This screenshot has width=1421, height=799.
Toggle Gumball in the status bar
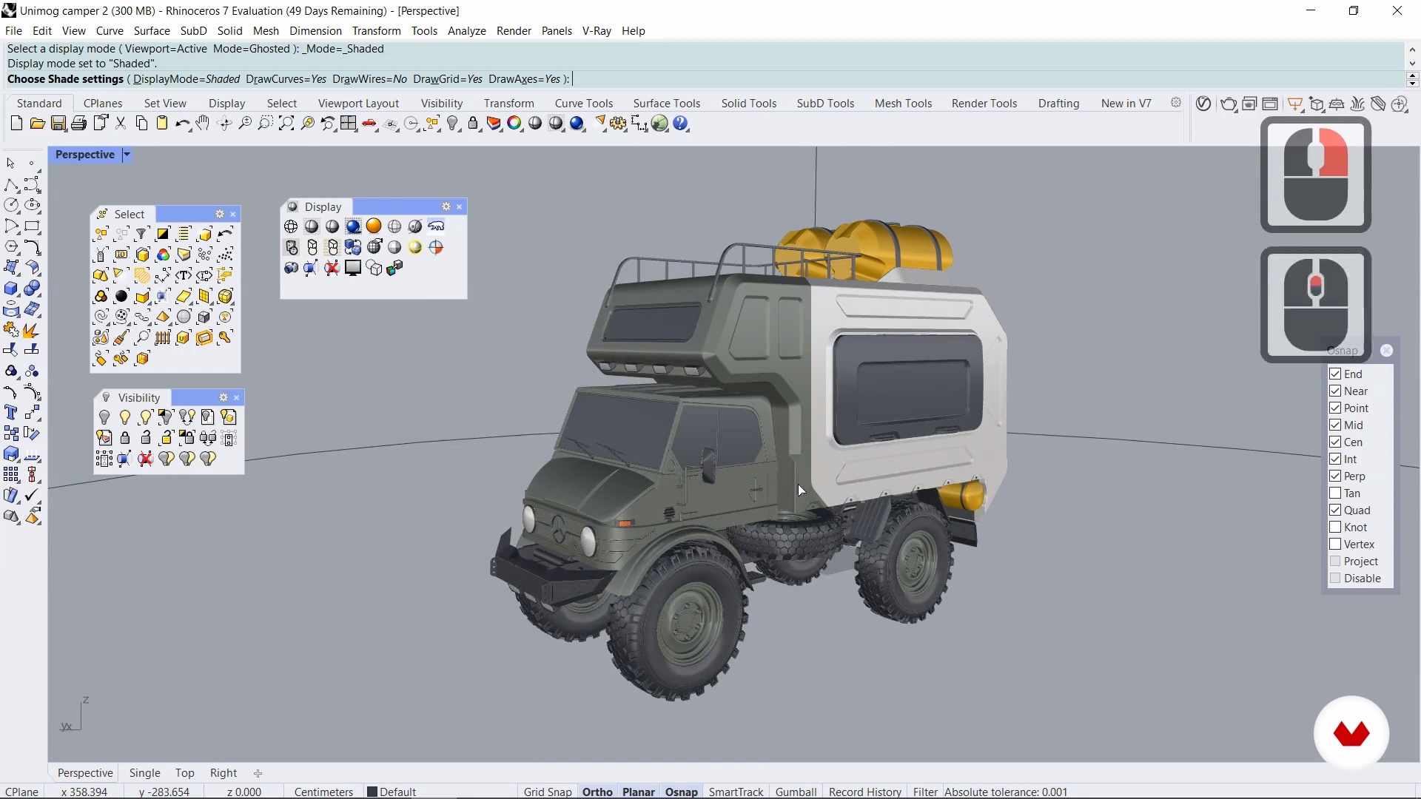796,792
